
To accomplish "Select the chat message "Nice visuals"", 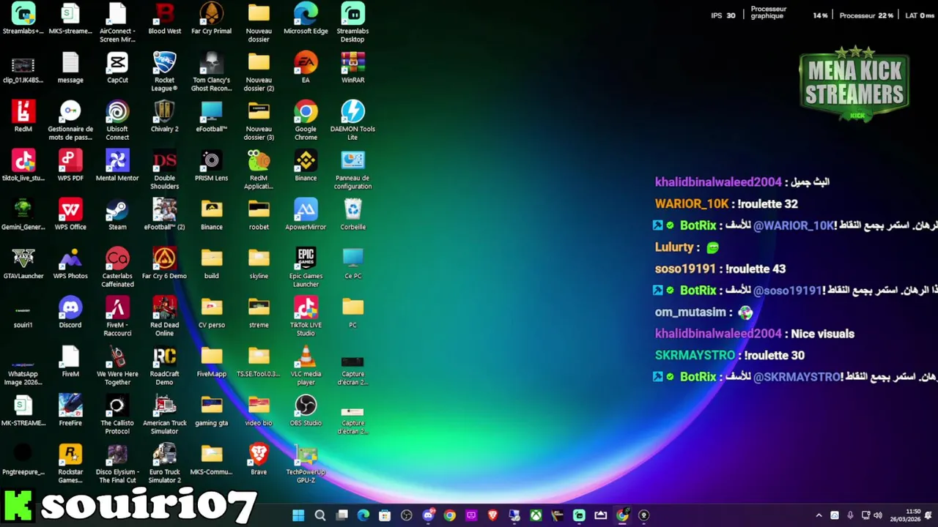I will tap(822, 334).
